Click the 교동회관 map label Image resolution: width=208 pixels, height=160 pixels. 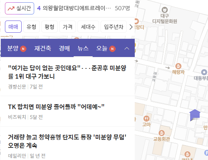(x=162, y=139)
